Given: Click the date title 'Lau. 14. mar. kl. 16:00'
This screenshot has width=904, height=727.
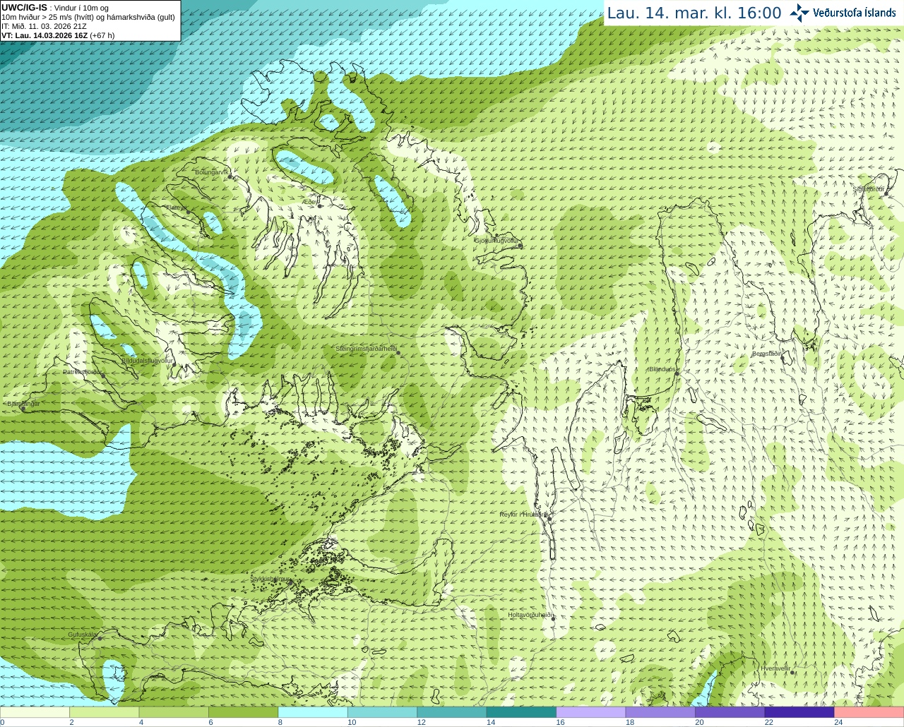Looking at the screenshot, I should (x=694, y=13).
